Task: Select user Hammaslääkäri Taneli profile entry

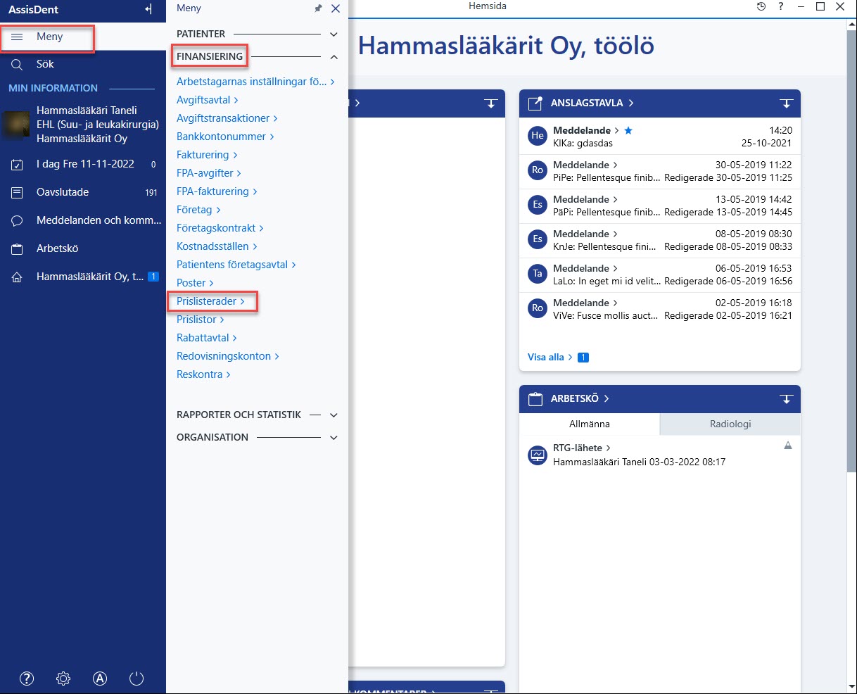Action: [x=83, y=125]
